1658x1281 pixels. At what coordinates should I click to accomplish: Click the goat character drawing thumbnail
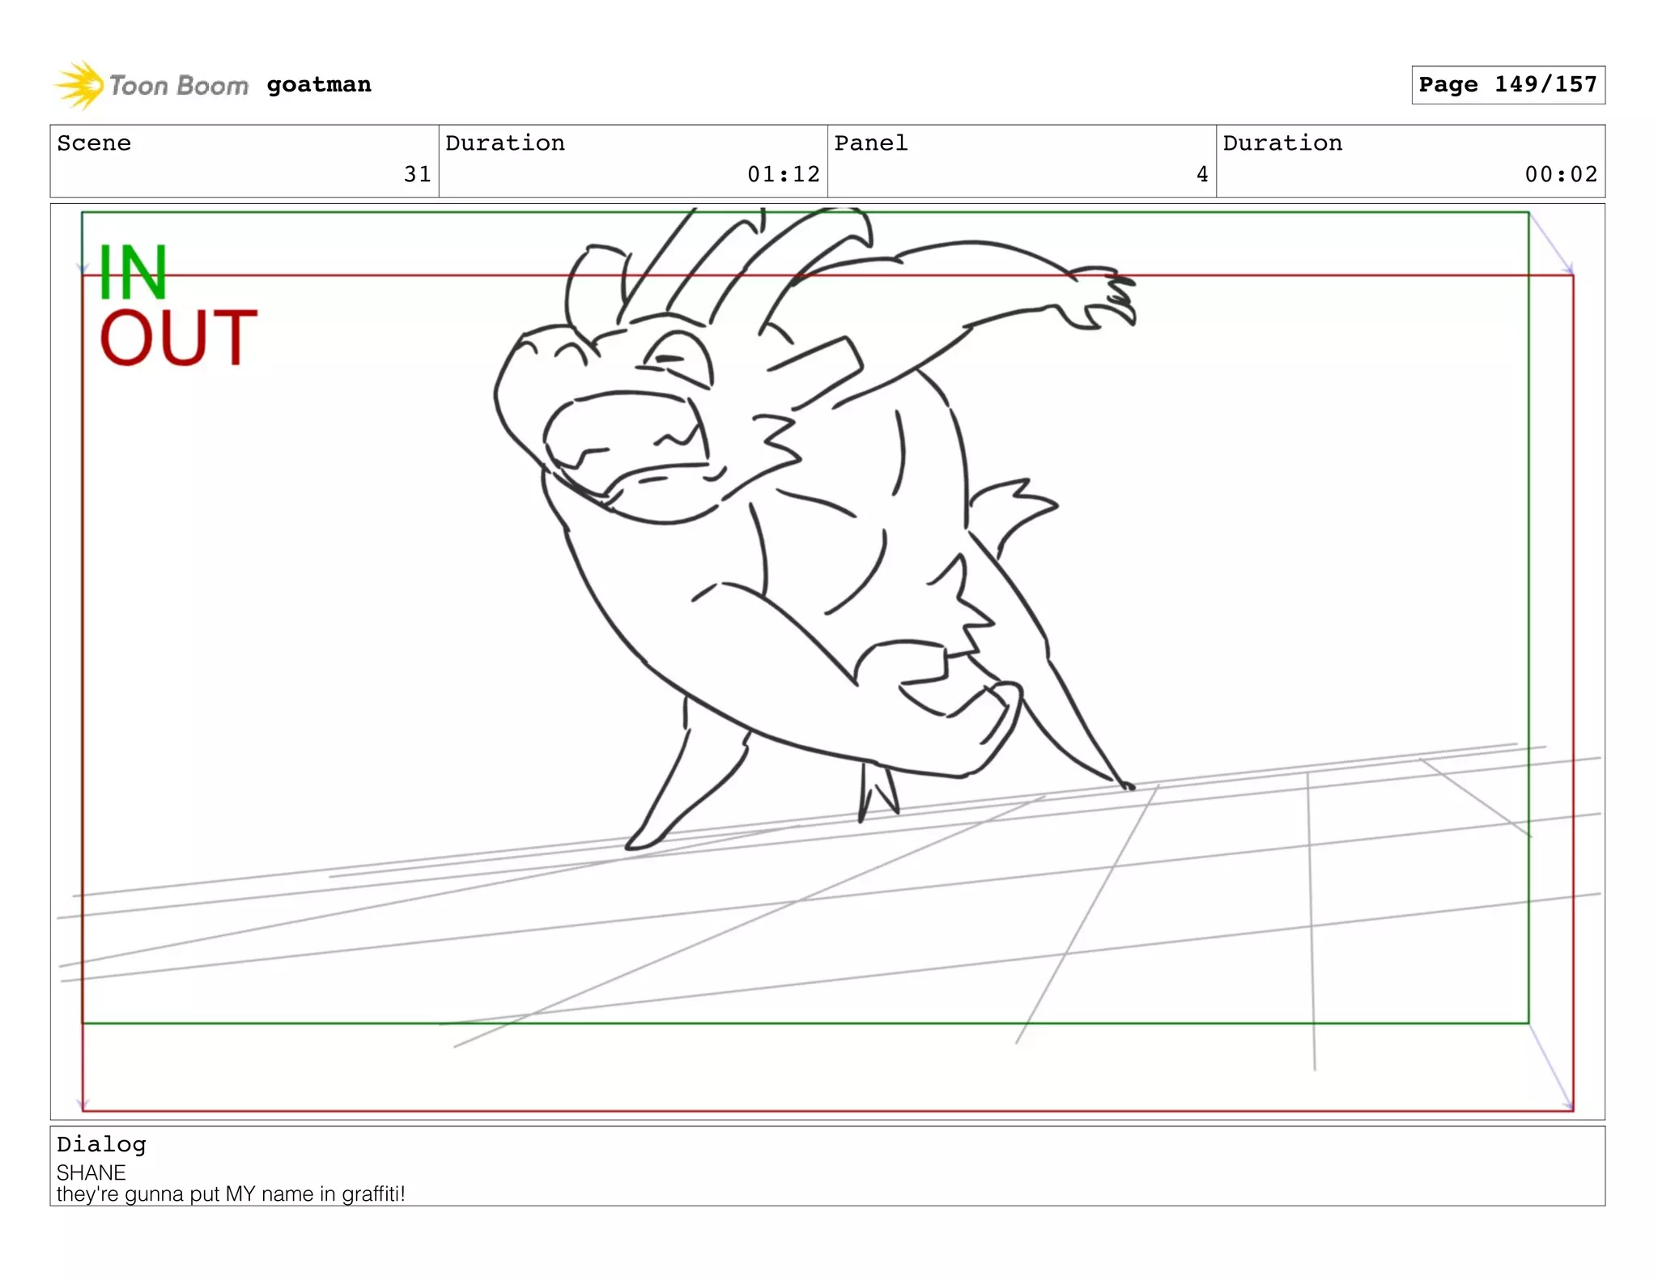coord(814,528)
